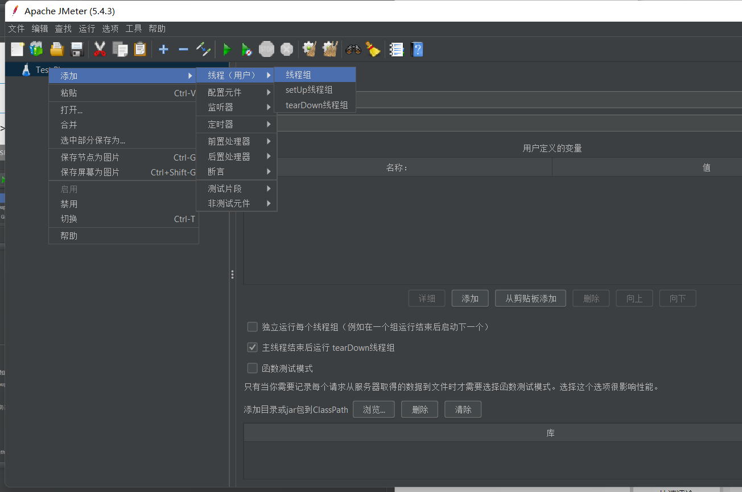The width and height of the screenshot is (742, 492).
Task: Enable 函数测试模式 checkbox
Action: coord(252,368)
